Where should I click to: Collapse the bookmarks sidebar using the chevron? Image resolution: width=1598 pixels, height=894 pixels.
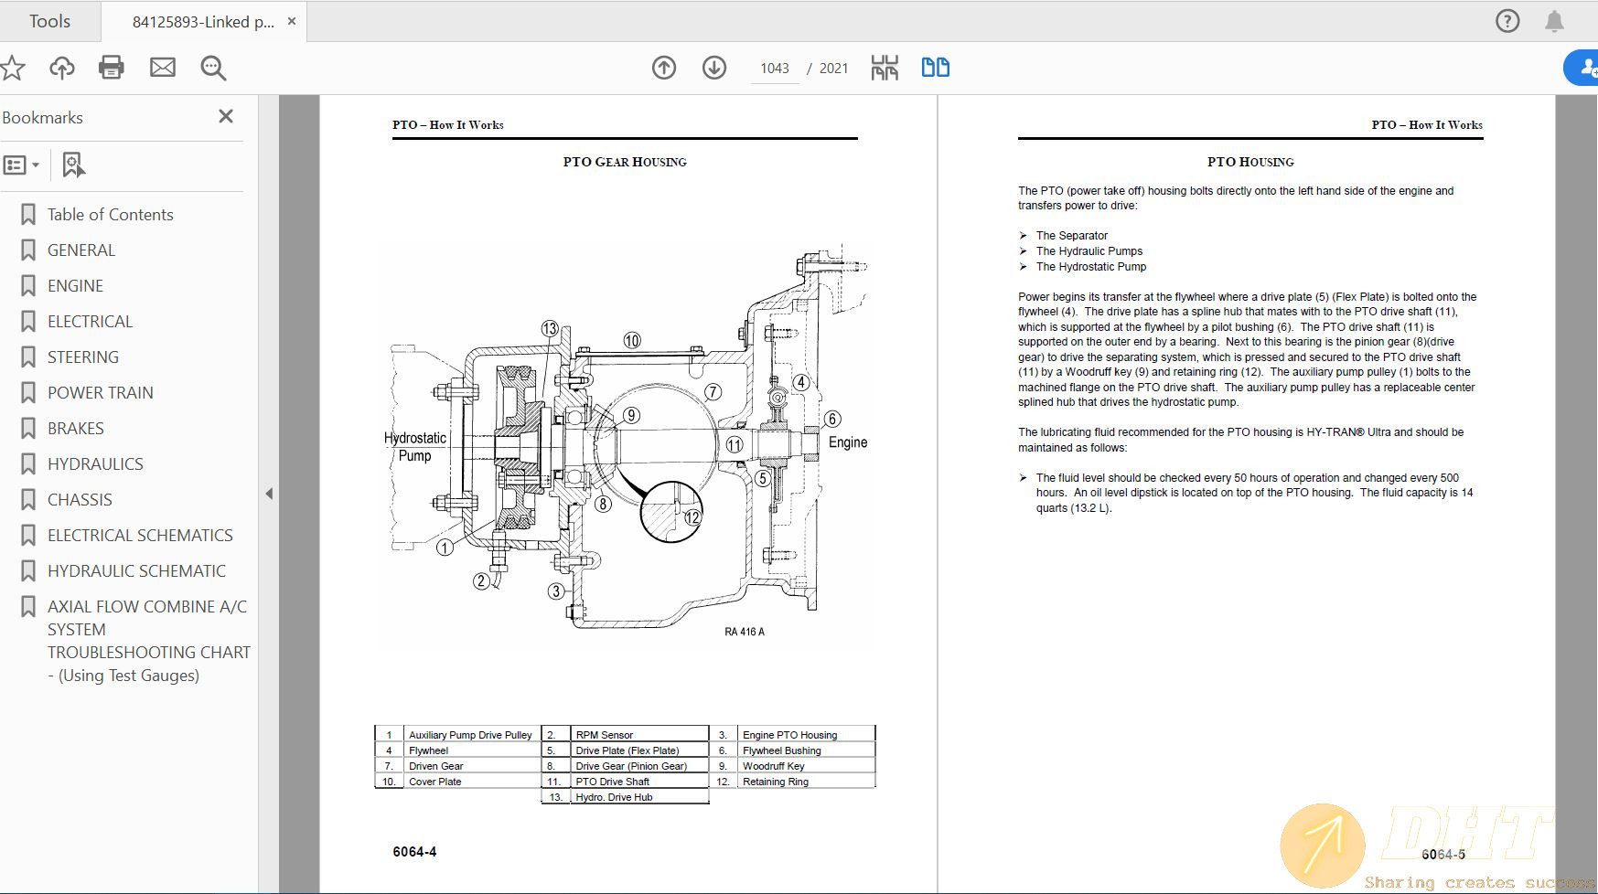pos(269,493)
